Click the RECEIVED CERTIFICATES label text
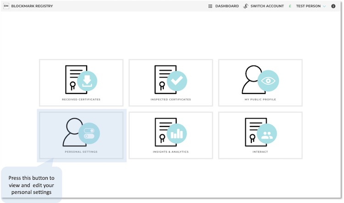Viewport: 344px width, 203px height. [x=81, y=99]
